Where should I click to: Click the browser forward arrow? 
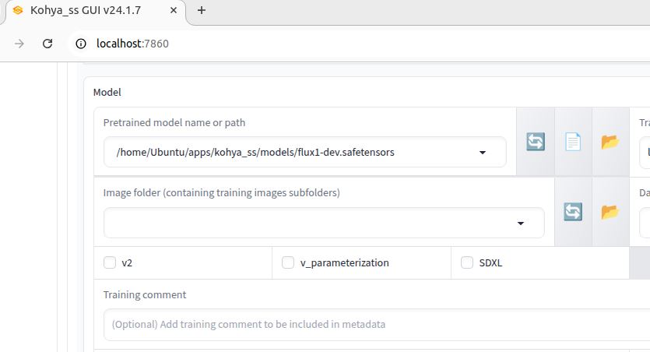coord(19,44)
